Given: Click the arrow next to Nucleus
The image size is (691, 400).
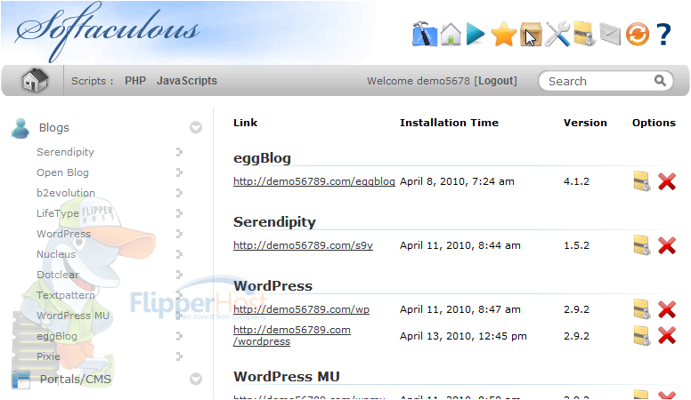Looking at the screenshot, I should tap(179, 254).
